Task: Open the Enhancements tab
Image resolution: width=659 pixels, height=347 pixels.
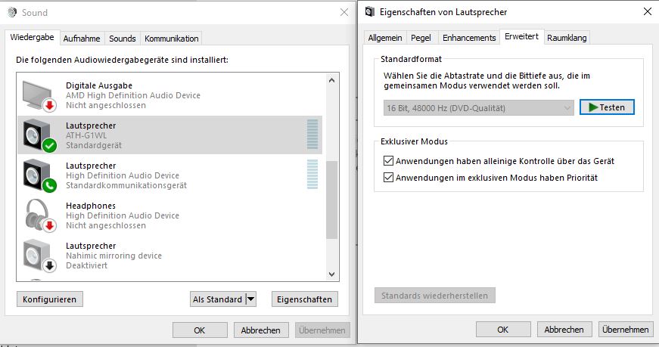Action: pyautogui.click(x=469, y=38)
